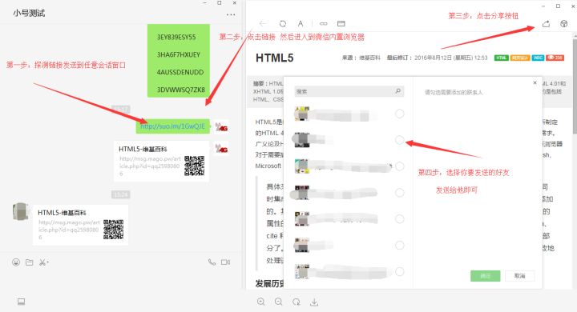Click the share button in browser toolbar
Viewport: 577px width, 312px height.
[x=546, y=24]
